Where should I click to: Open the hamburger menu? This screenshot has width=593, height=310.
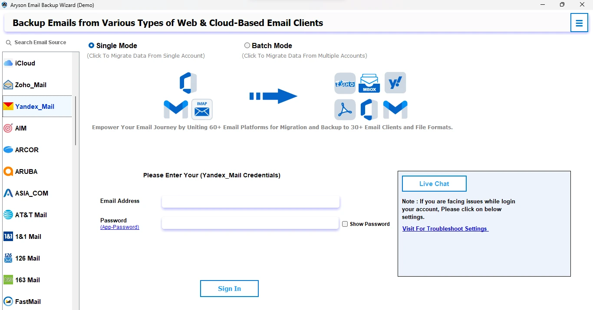579,23
